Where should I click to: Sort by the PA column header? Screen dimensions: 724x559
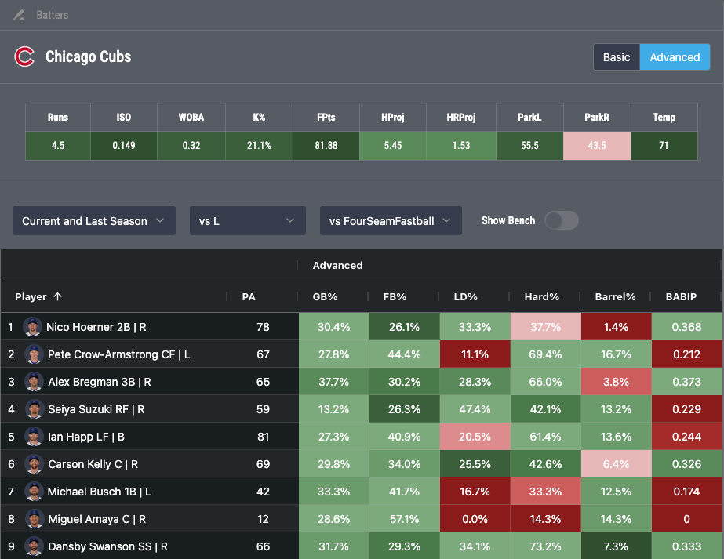point(249,297)
